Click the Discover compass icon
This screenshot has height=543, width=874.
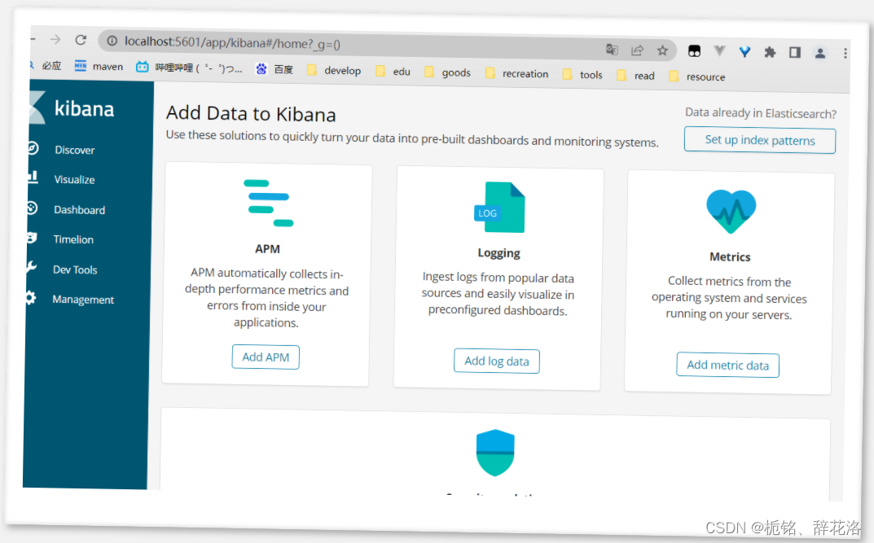(x=33, y=148)
